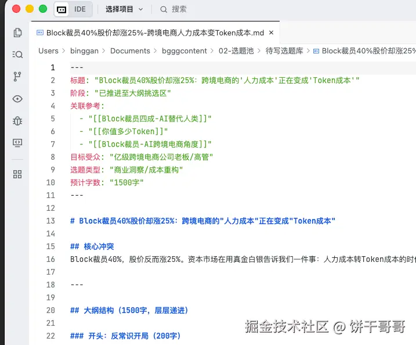Click "[[你值多少Token]]" reference
The image size is (416, 345).
[x=128, y=131]
